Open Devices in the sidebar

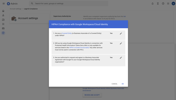tap(3, 20)
